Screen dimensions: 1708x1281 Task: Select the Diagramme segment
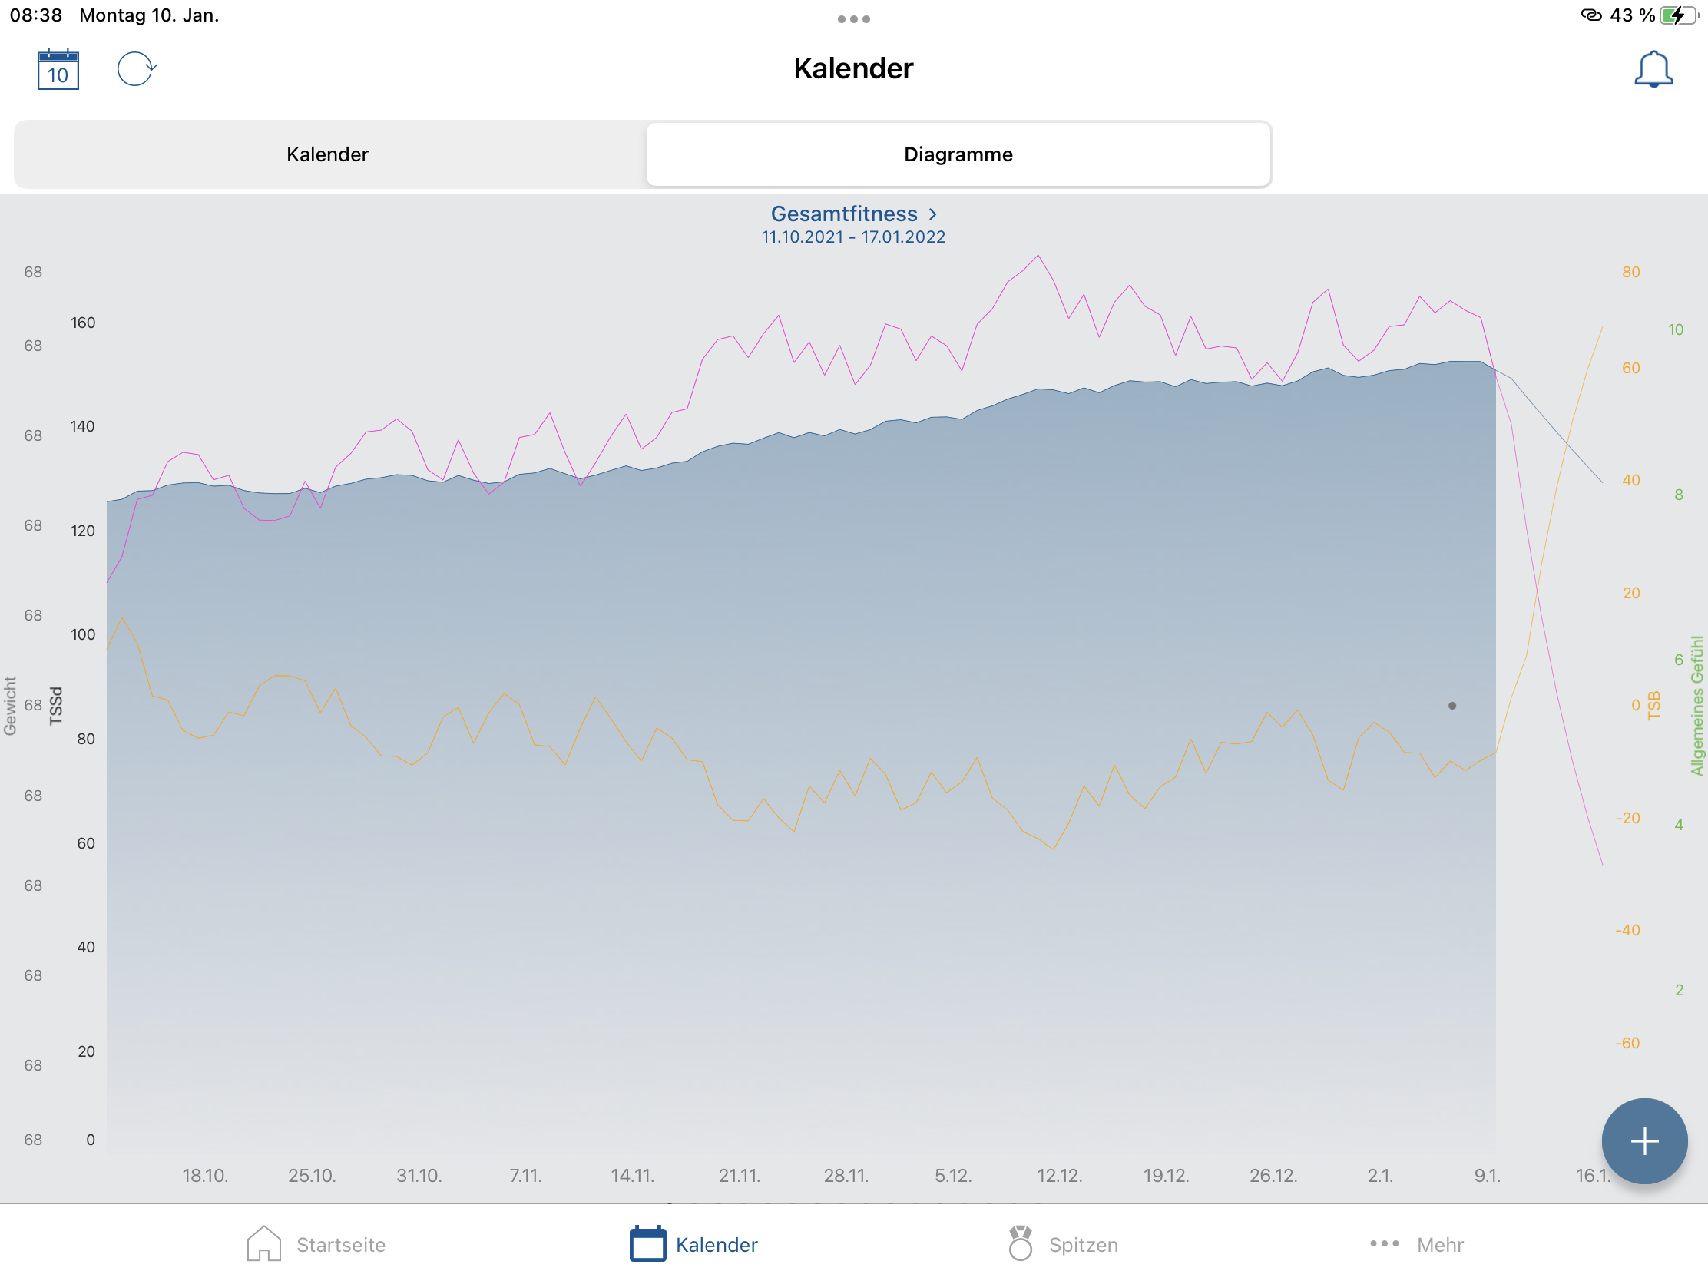pos(958,154)
